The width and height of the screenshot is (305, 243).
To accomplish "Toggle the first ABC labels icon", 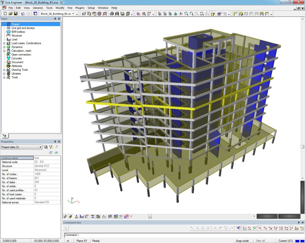I will [x=93, y=217].
